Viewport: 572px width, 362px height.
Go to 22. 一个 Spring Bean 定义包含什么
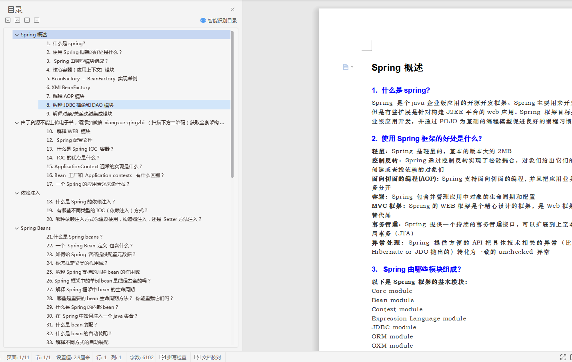[90, 246]
